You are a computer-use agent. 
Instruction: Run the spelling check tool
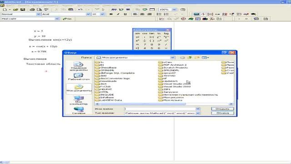coord(46,10)
